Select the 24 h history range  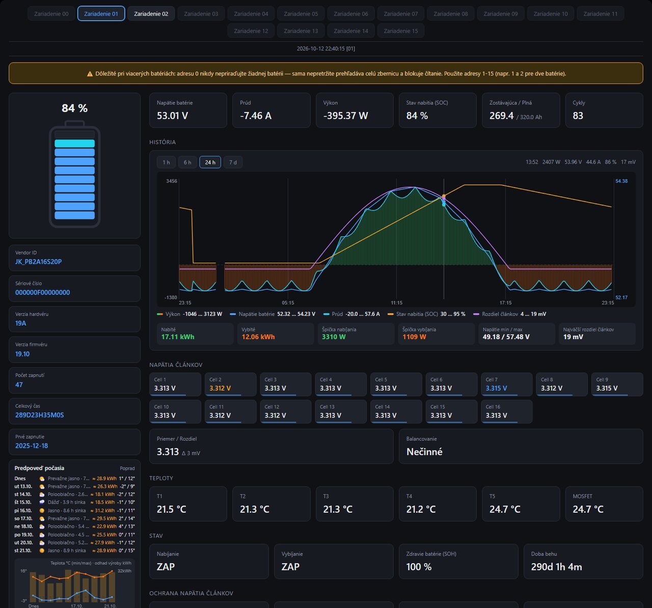(x=210, y=162)
